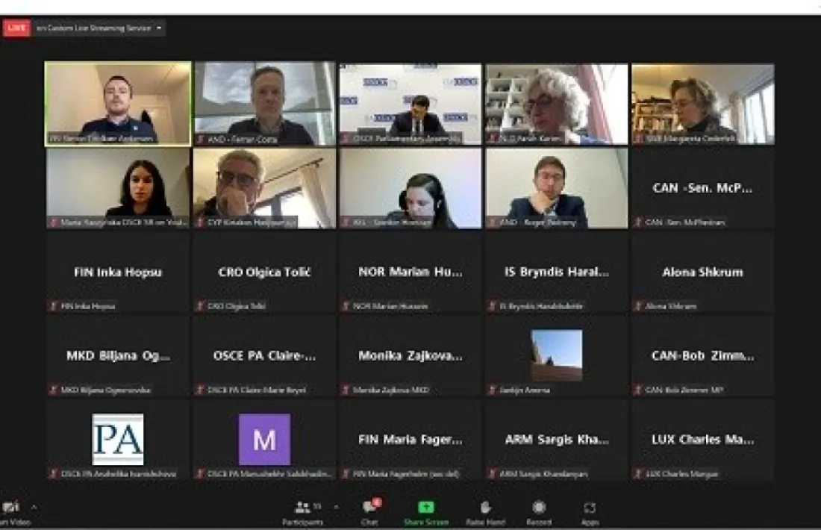Open the Apps icon in toolbar
This screenshot has height=530, width=821.
[590, 508]
